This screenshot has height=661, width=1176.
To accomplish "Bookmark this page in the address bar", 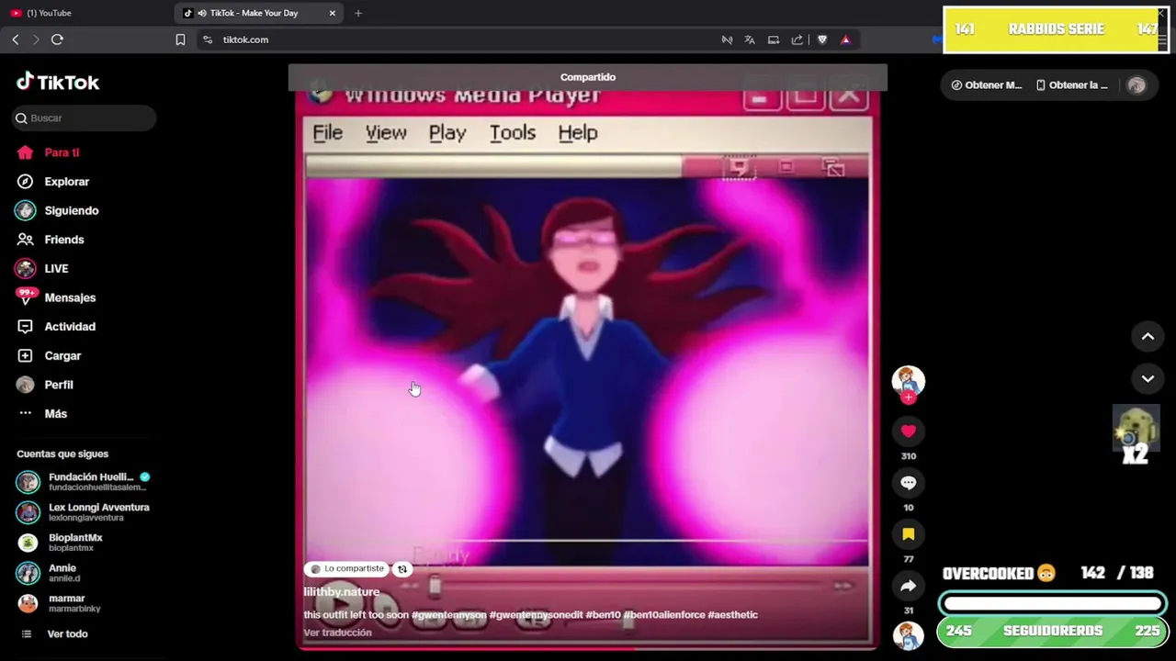I will pyautogui.click(x=180, y=39).
